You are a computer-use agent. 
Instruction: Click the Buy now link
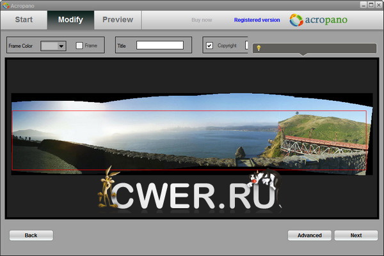[x=202, y=20]
